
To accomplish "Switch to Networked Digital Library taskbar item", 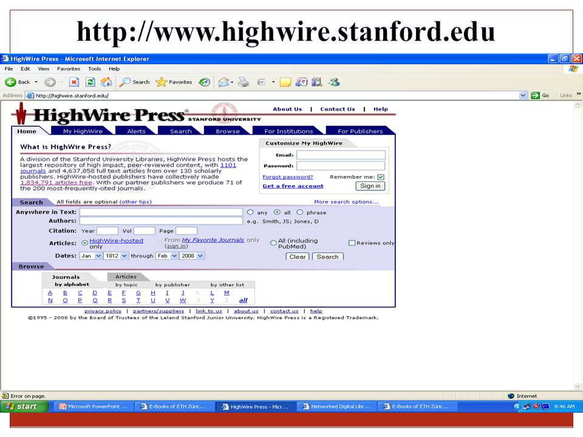I will pyautogui.click(x=337, y=407).
